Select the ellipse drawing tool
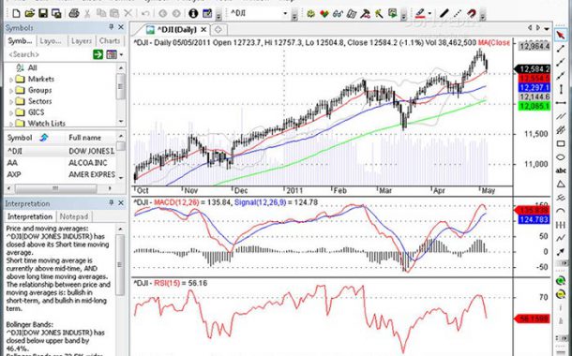Viewport: 572px width, 356px height. coord(561,157)
